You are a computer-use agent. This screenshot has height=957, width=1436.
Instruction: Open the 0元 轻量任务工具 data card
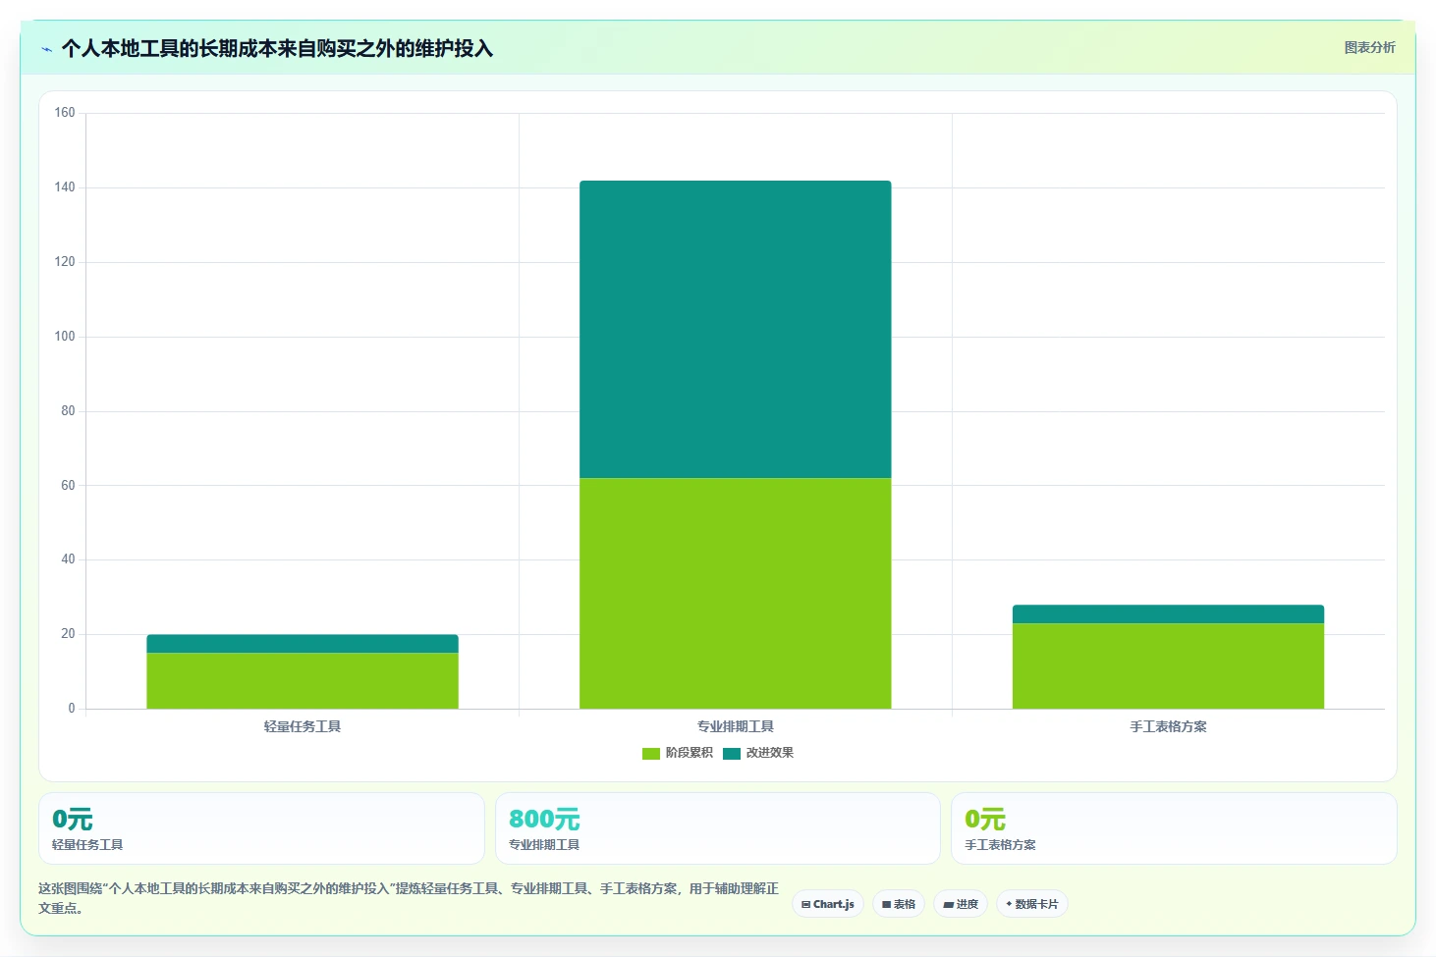click(261, 828)
